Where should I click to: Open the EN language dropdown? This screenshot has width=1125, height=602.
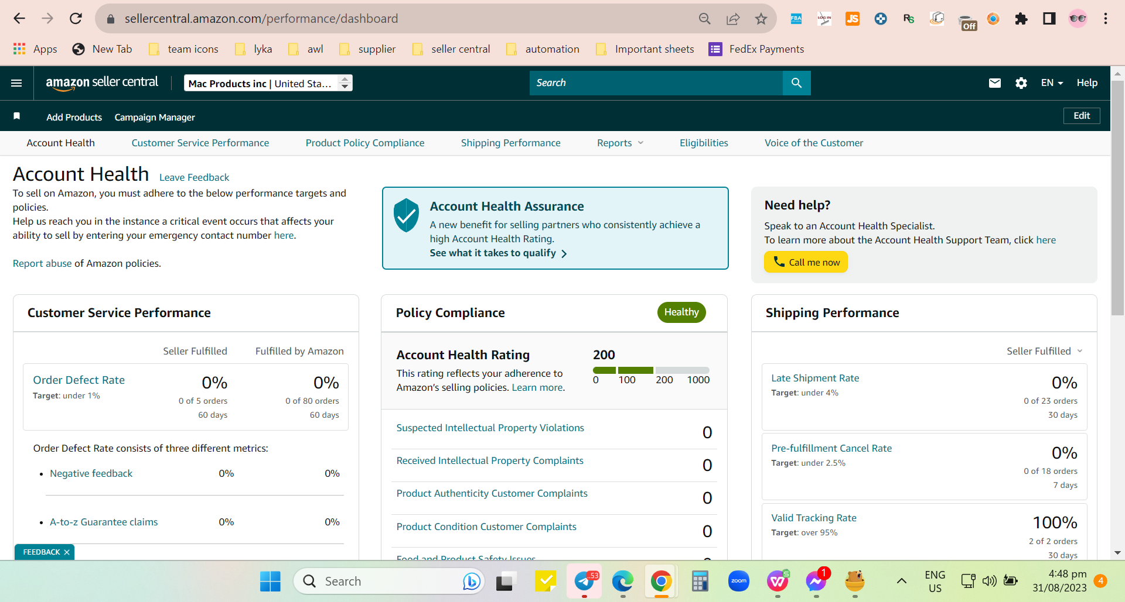click(x=1052, y=83)
